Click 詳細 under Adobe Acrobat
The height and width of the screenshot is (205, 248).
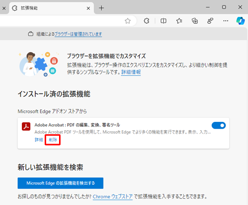click(x=39, y=140)
